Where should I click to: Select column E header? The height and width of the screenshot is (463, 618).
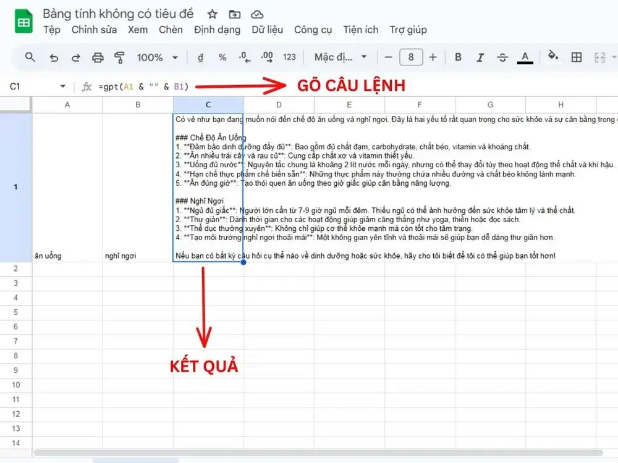[349, 105]
